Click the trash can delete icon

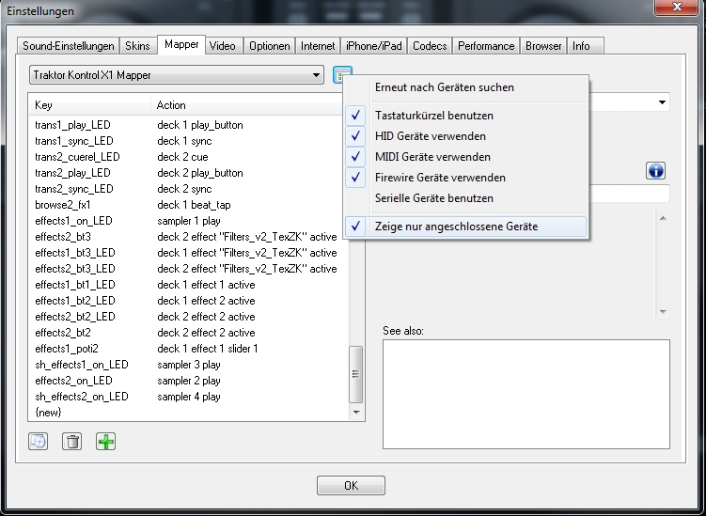(x=72, y=441)
